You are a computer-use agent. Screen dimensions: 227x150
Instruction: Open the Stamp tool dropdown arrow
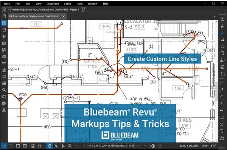point(225,60)
